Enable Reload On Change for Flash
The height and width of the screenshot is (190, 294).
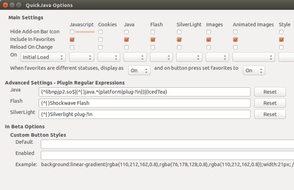click(x=153, y=47)
